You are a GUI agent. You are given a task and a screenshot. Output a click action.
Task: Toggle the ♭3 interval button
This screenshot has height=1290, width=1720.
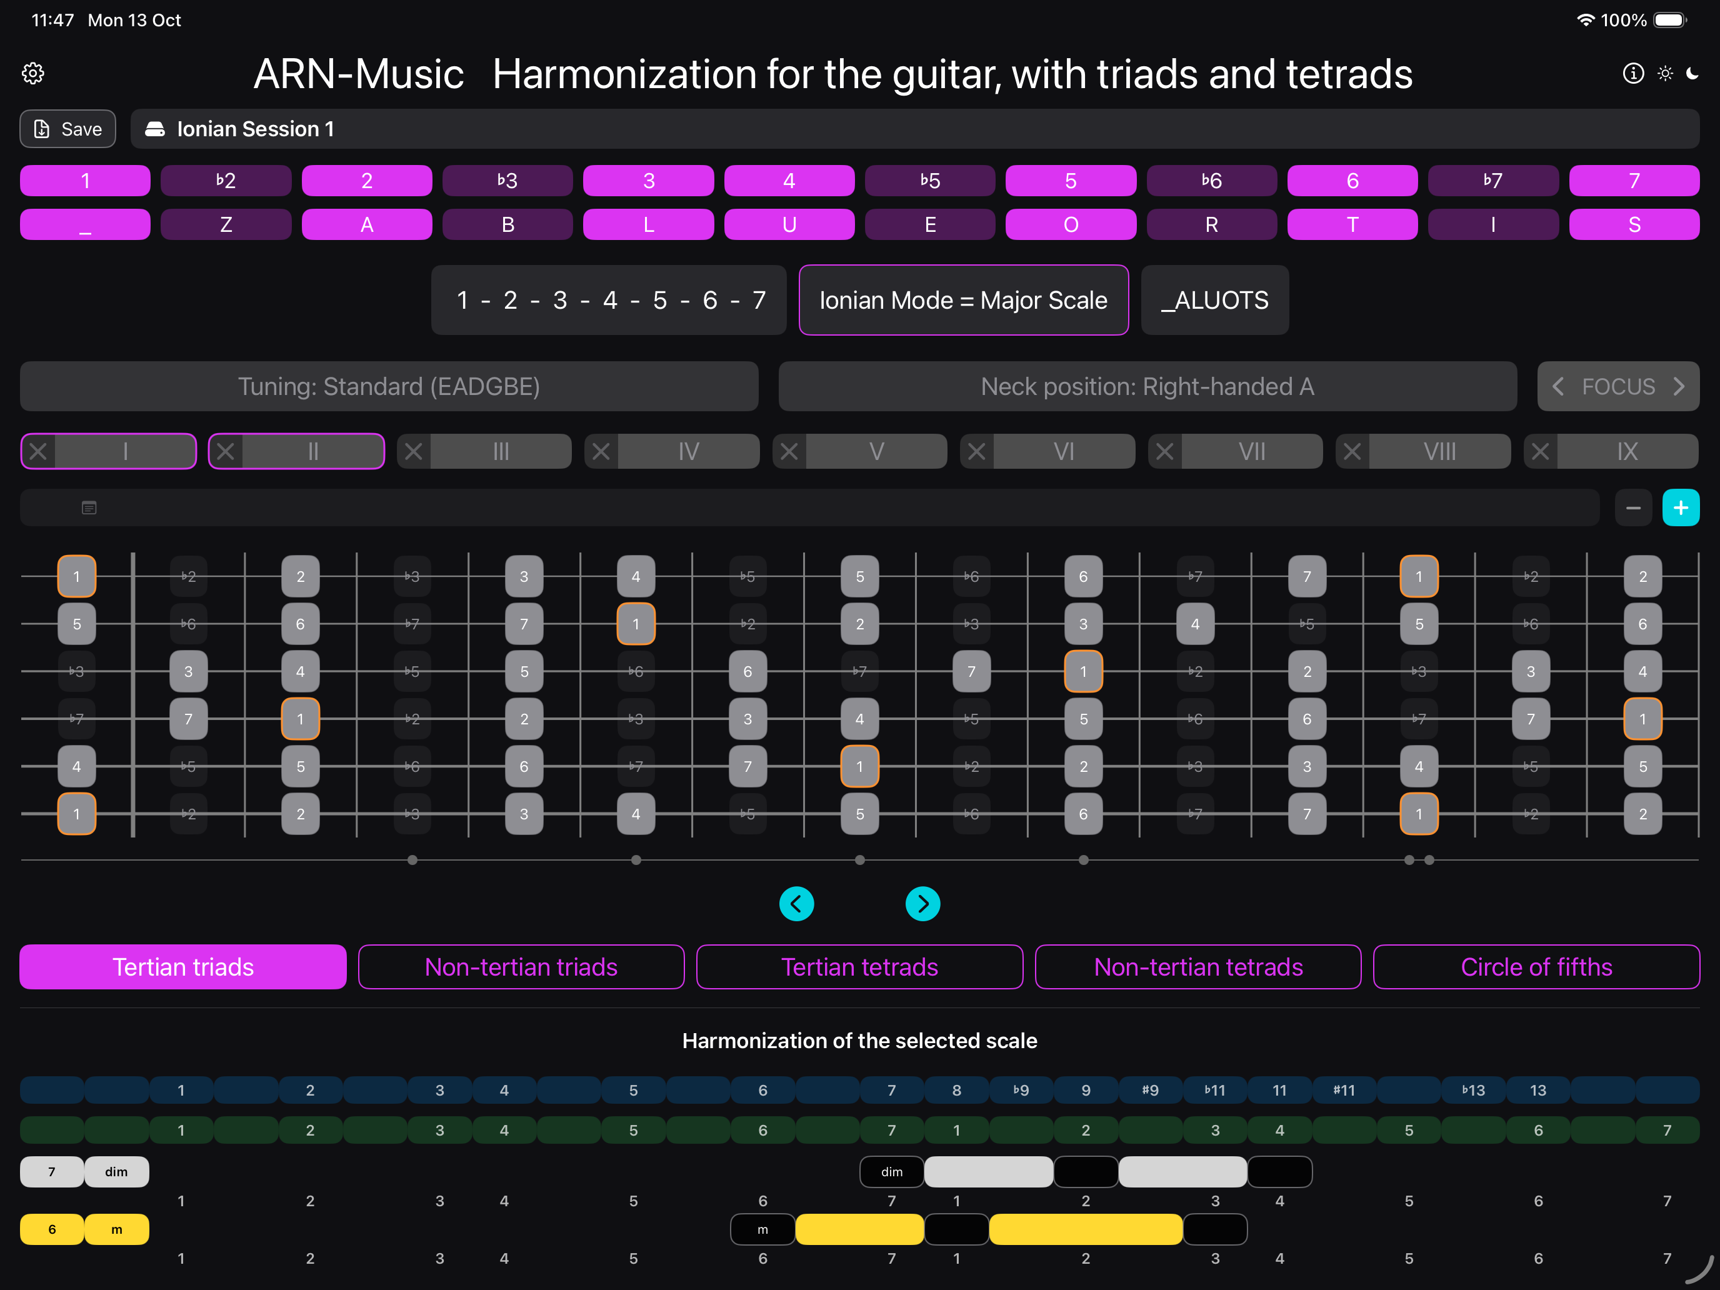tap(507, 181)
